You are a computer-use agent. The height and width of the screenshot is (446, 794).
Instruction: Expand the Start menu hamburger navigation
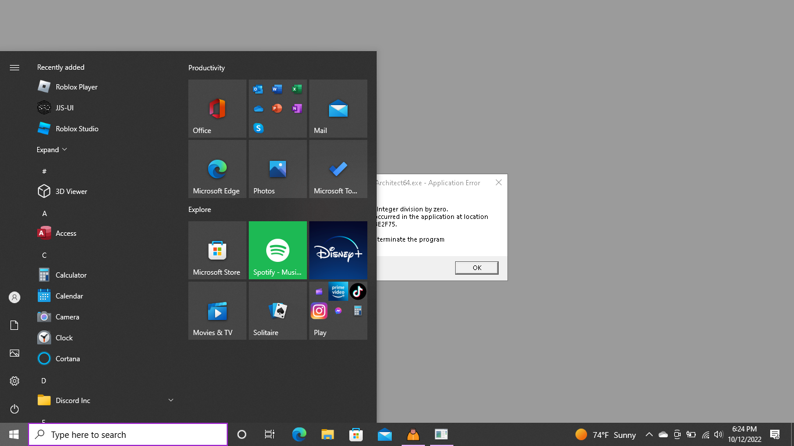tap(15, 68)
